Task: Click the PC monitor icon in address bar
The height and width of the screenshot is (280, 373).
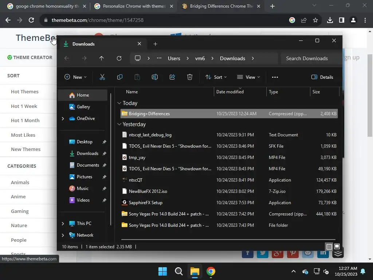Action: pos(138,58)
